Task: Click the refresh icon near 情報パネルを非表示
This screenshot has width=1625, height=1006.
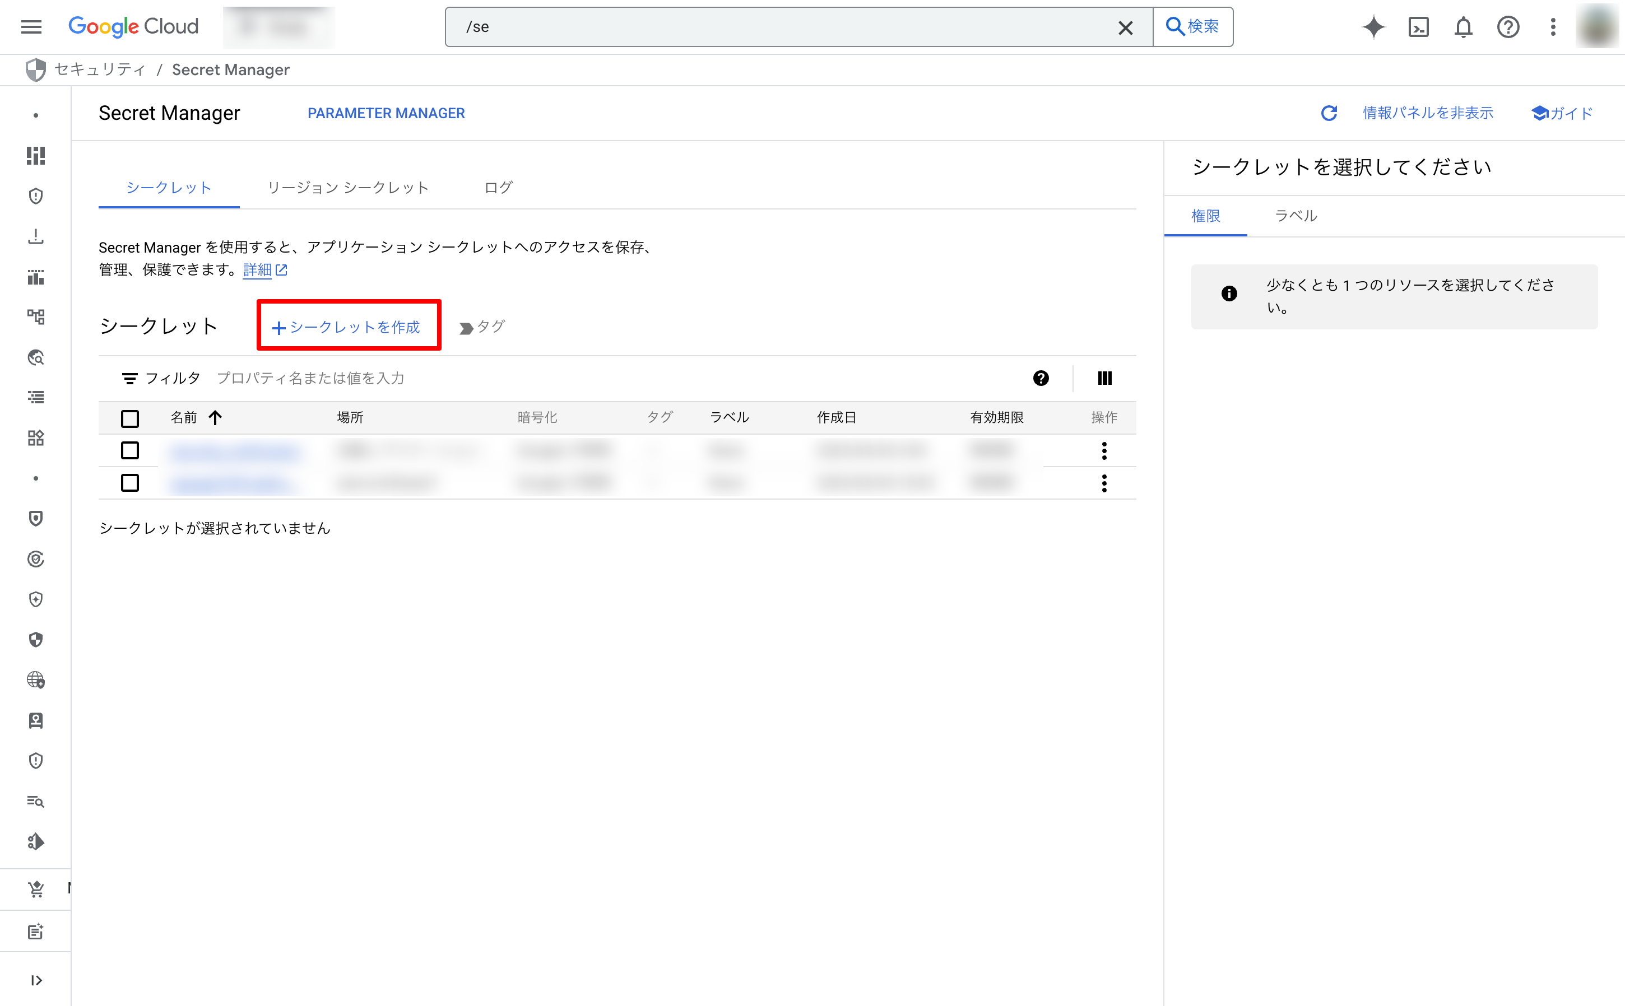Action: pyautogui.click(x=1329, y=113)
